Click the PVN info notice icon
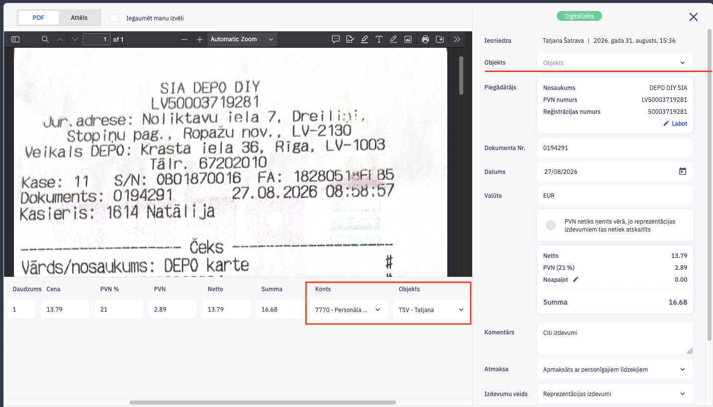The image size is (713, 407). [x=551, y=225]
